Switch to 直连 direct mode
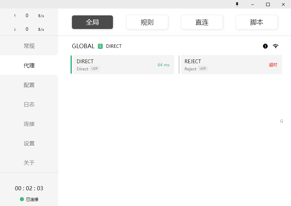This screenshot has width=291, height=206. [x=202, y=22]
